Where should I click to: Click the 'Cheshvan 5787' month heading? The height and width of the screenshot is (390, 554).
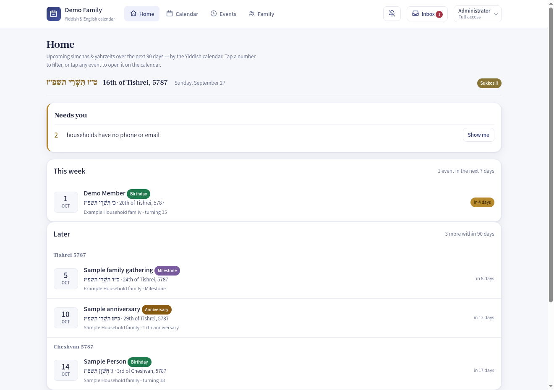pyautogui.click(x=73, y=347)
